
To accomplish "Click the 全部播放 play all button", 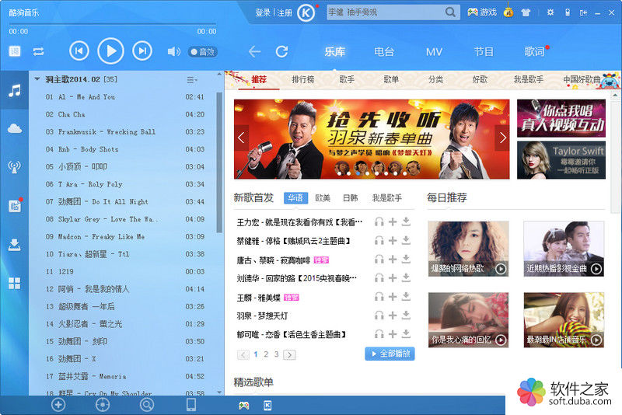I will tap(390, 354).
